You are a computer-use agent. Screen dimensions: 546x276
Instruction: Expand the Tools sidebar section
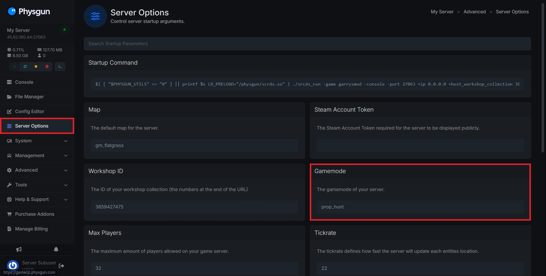click(37, 185)
